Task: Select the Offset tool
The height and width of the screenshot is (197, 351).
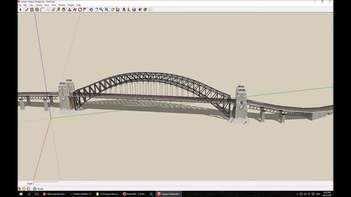Action: tap(85, 10)
